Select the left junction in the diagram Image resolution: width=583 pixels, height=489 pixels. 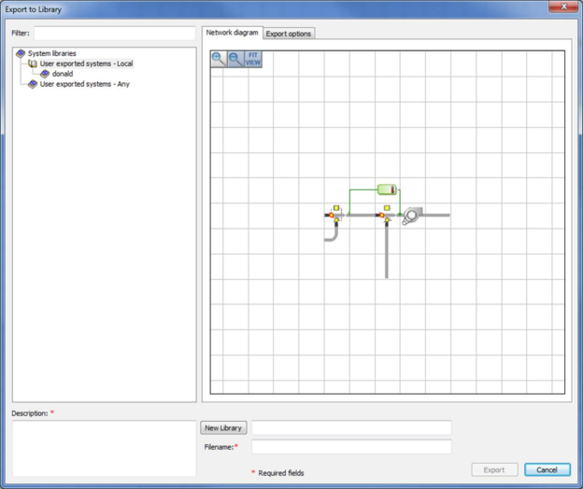tap(334, 215)
